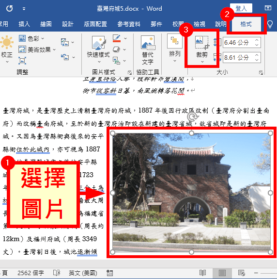Click the 裁剪 crop tool
277x279 pixels.
(x=202, y=49)
